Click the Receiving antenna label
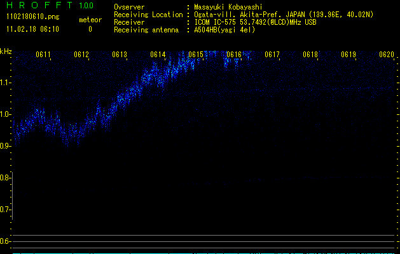The image size is (400, 254). pyautogui.click(x=146, y=30)
